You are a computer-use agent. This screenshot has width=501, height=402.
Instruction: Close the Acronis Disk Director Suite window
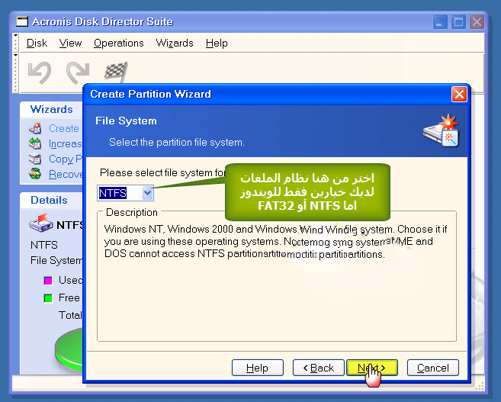(x=477, y=22)
